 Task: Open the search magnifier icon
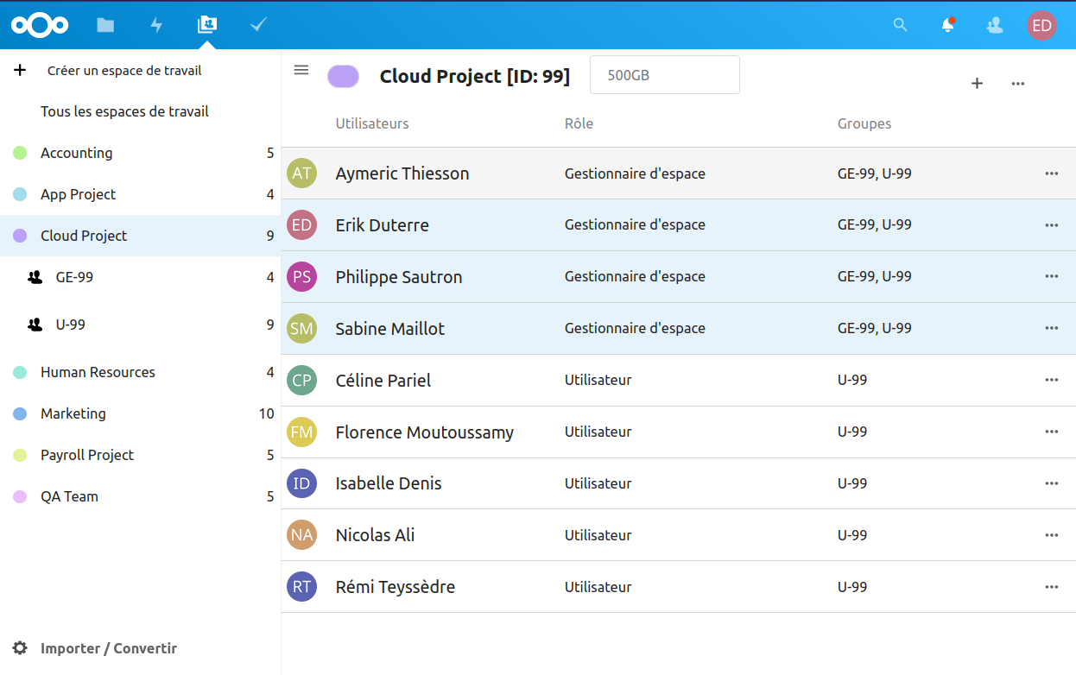pos(900,25)
